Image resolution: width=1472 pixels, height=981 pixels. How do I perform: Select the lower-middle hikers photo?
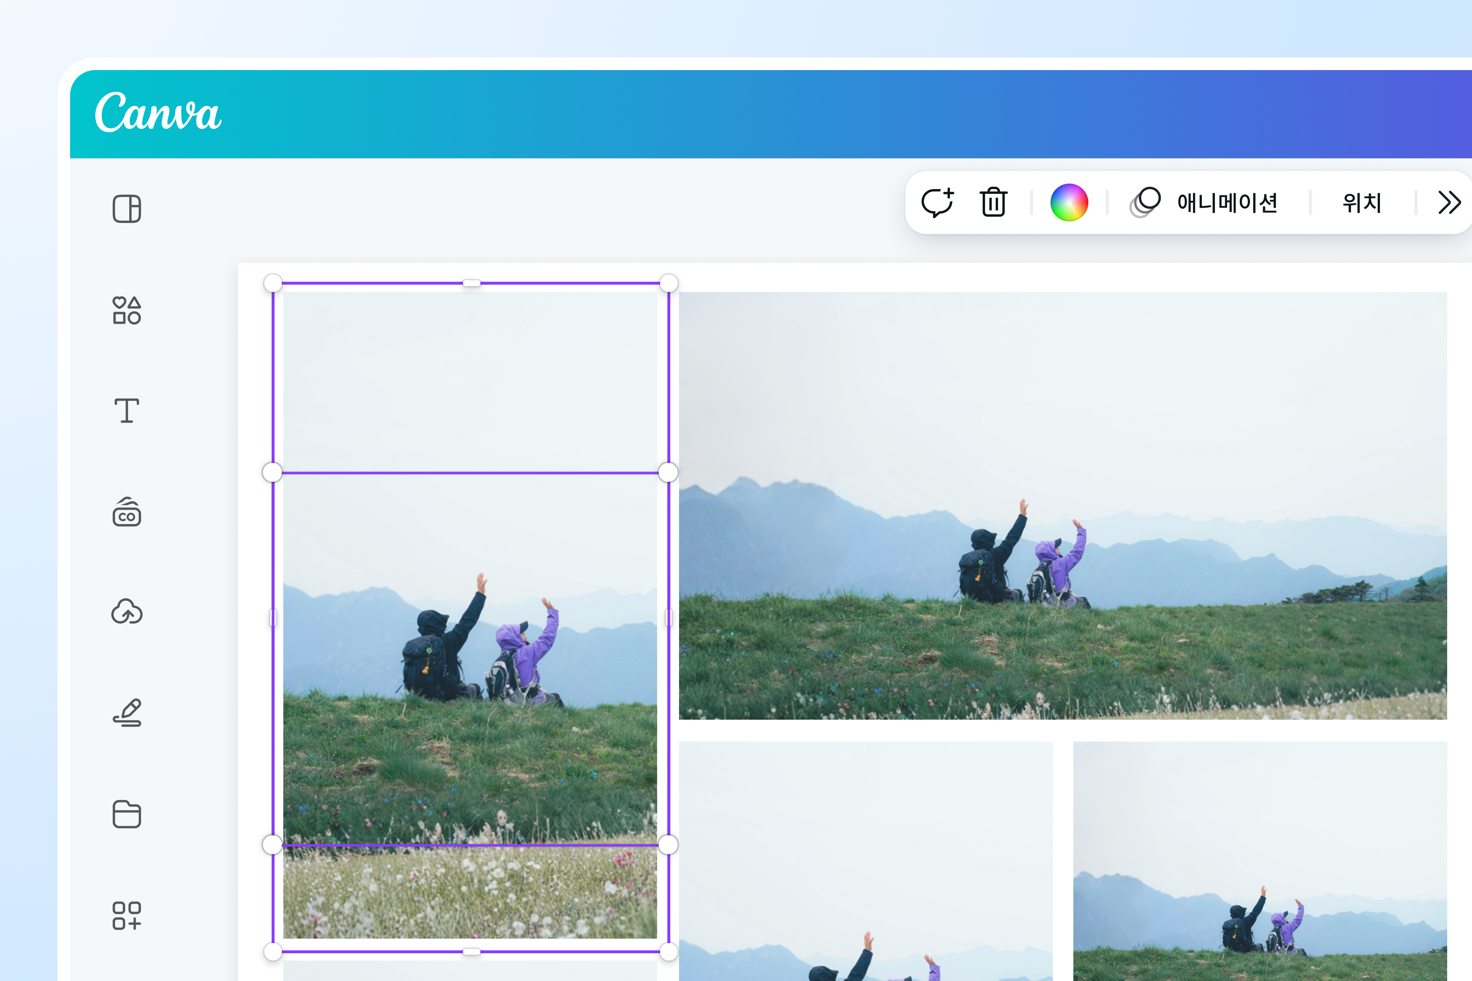(x=866, y=861)
